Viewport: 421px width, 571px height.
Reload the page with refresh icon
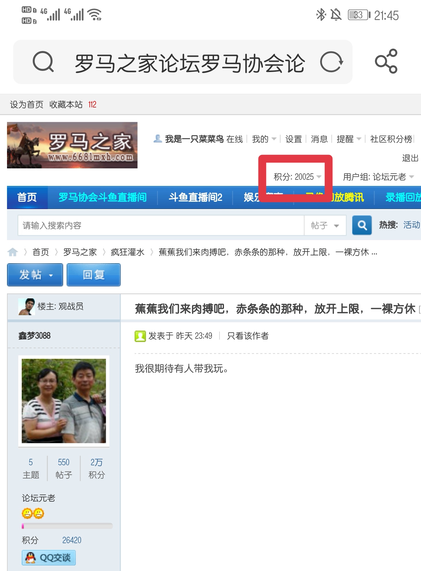tap(332, 62)
